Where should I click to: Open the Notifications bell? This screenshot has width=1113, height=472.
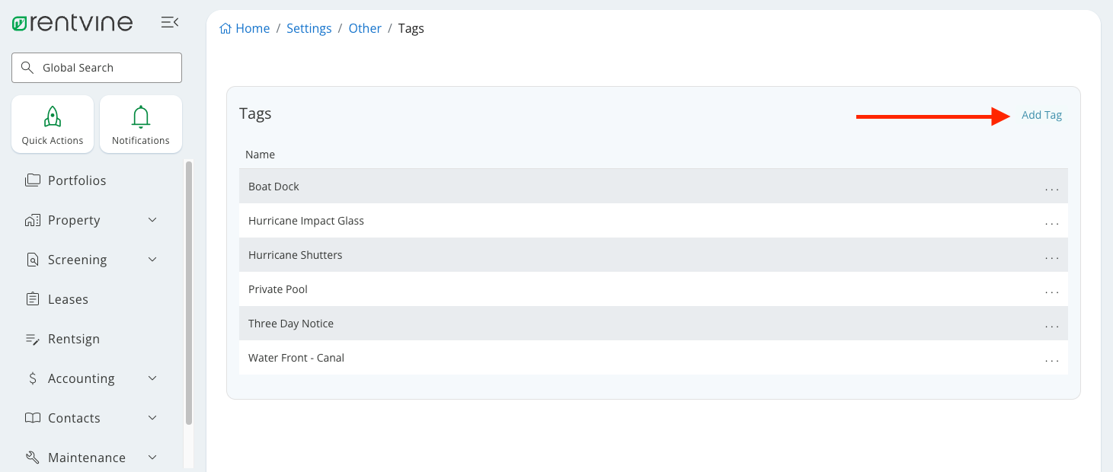tap(140, 123)
